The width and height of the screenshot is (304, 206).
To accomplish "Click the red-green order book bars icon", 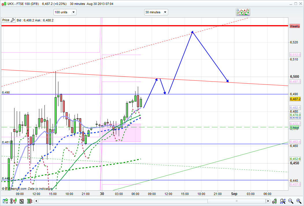I will [x=29, y=201].
